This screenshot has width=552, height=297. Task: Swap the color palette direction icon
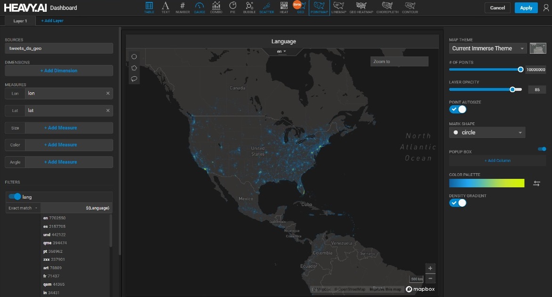pyautogui.click(x=536, y=184)
